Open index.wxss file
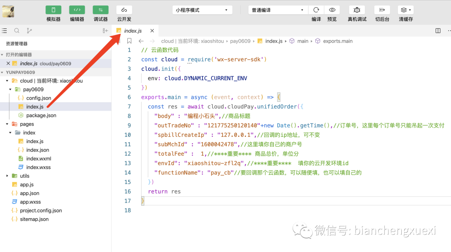 [38, 167]
